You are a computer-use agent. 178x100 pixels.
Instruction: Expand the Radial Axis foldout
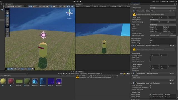click(x=132, y=42)
